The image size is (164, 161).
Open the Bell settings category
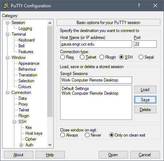coord(21,46)
